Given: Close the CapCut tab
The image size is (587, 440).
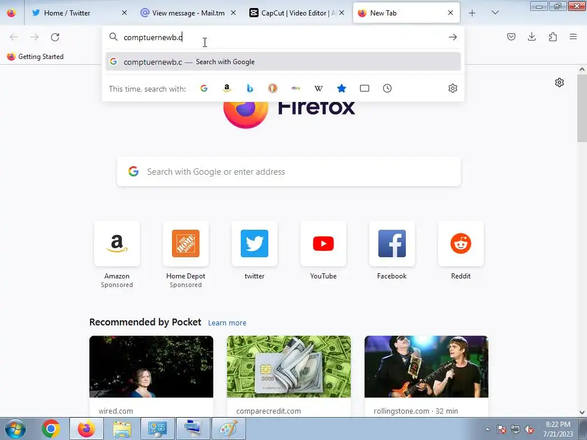Looking at the screenshot, I should (342, 13).
